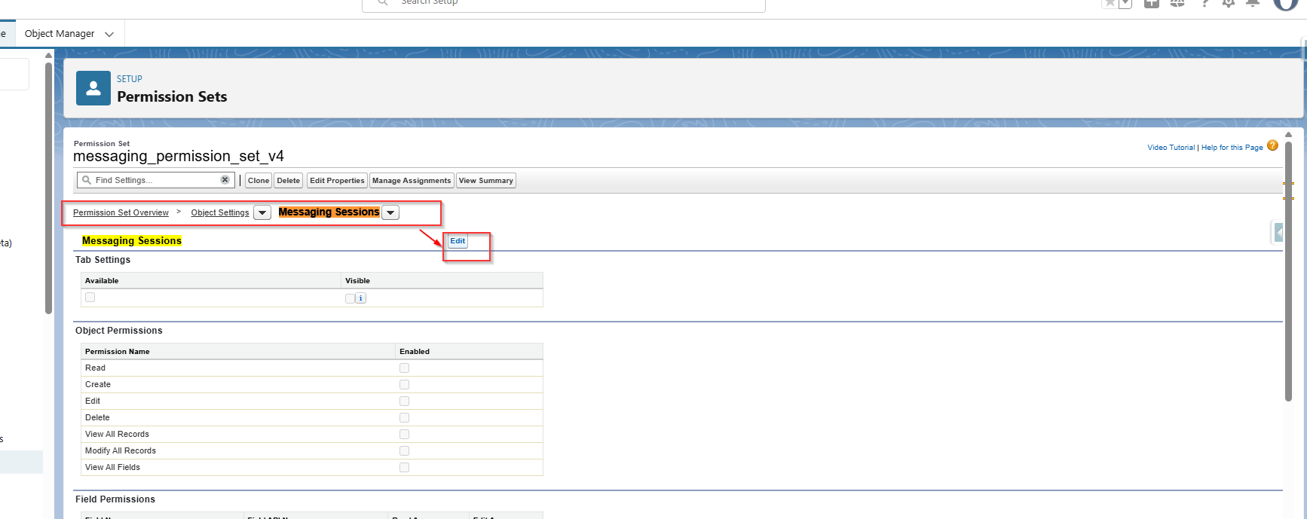Enable the Modify All Records checkbox
Screen dimensions: 1307x519
click(x=404, y=451)
